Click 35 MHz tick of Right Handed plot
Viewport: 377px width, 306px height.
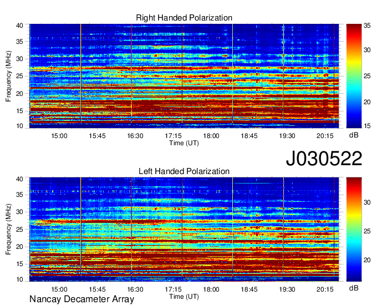pyautogui.click(x=20, y=42)
